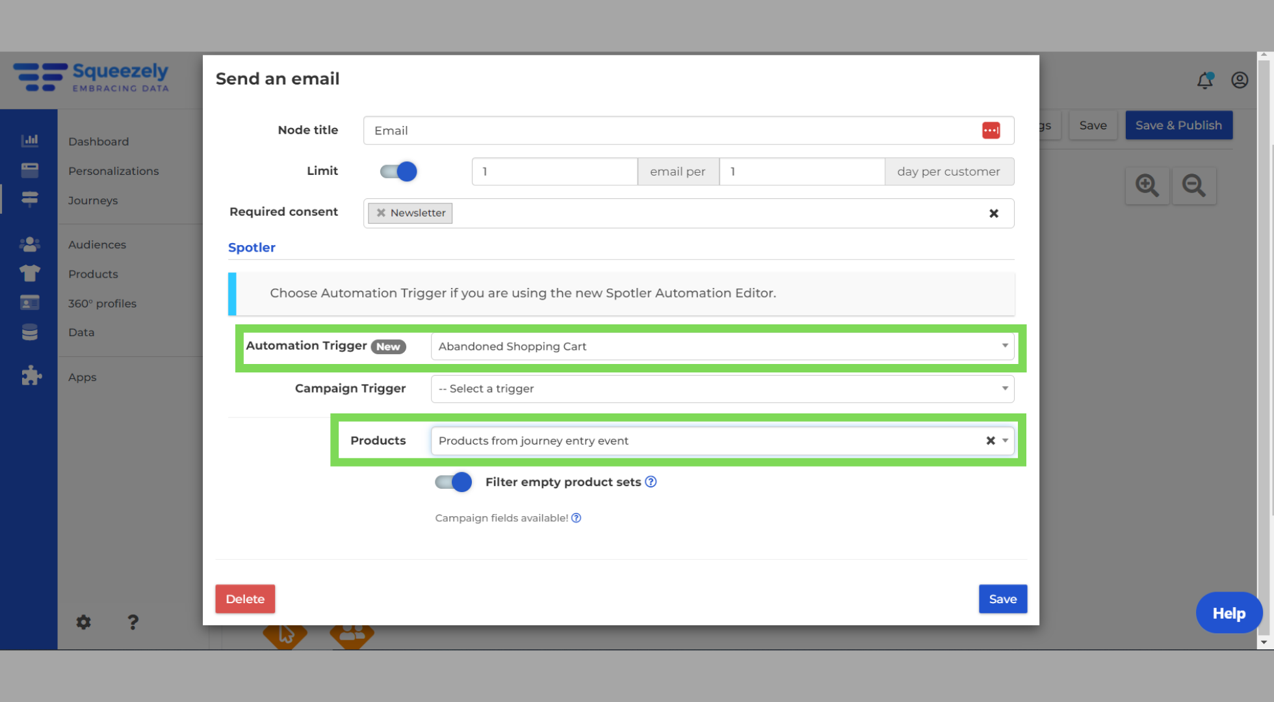Expand the Campaign Trigger select list
Image resolution: width=1274 pixels, height=702 pixels.
[722, 389]
